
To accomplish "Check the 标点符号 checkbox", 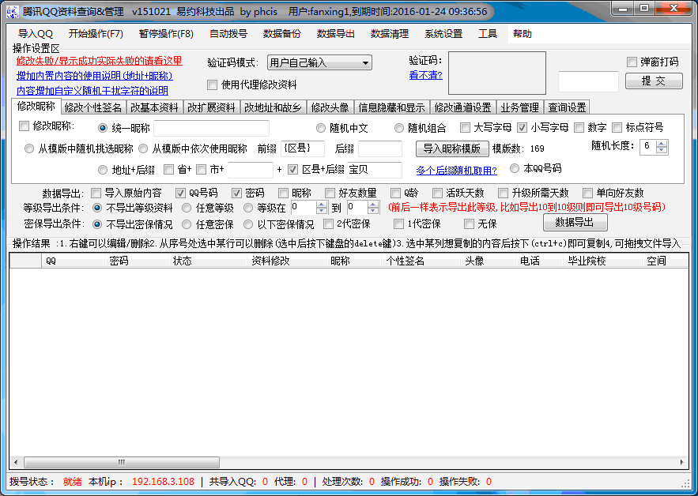I will pos(617,128).
